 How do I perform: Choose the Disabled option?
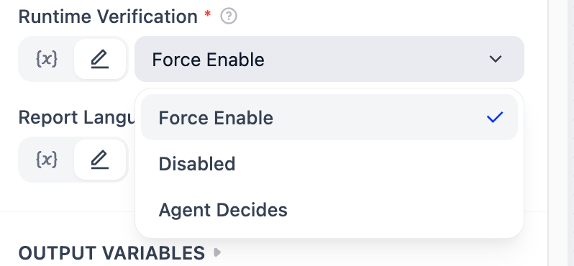(329, 163)
